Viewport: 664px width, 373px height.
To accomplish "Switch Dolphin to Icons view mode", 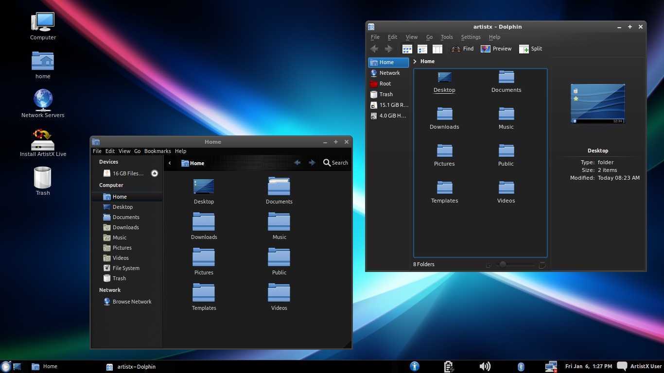I will (x=407, y=49).
